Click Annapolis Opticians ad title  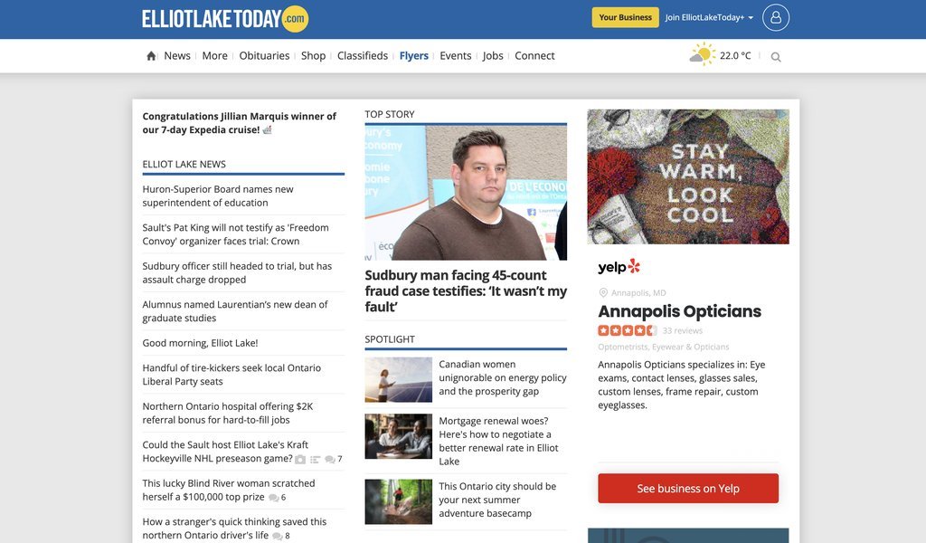click(680, 311)
